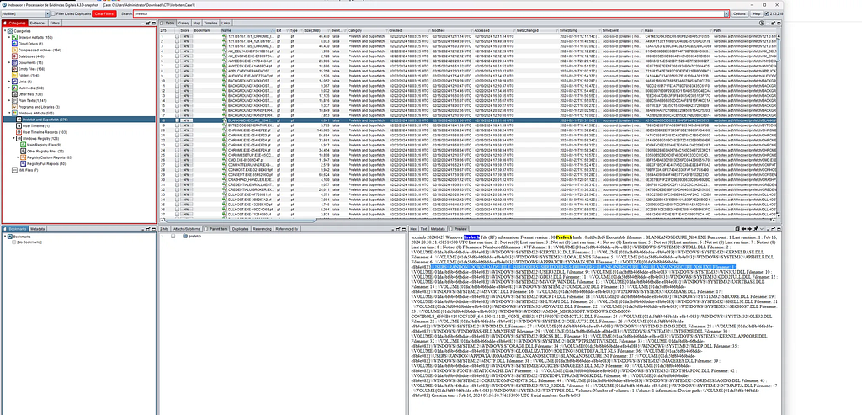Click the preview panel copy icon
This screenshot has width=862, height=415.
[737, 229]
